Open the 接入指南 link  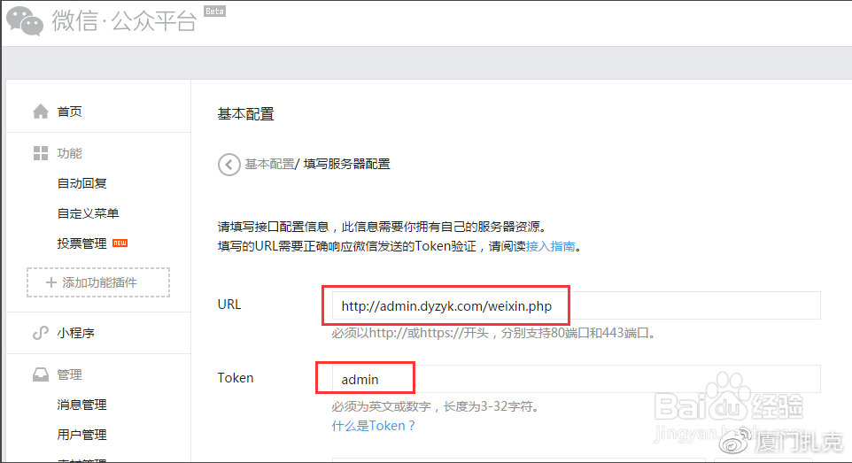coord(550,246)
